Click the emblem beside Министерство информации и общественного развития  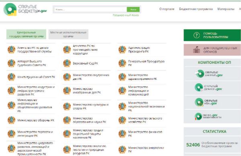point(12,105)
